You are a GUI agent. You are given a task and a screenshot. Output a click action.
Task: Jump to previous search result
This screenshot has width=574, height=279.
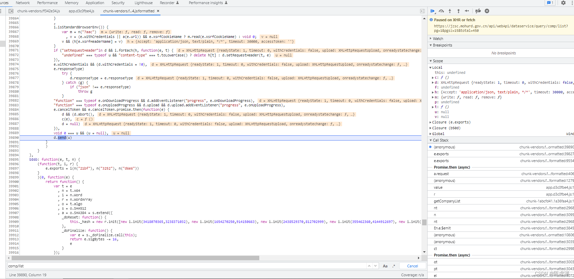(369, 266)
